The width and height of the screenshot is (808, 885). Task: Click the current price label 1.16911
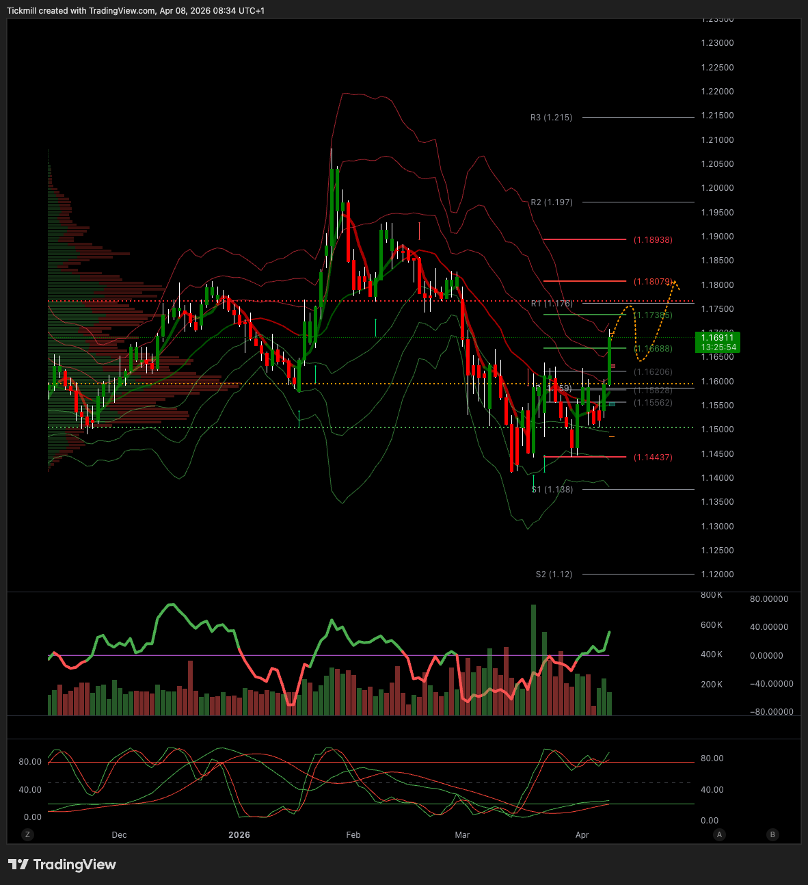point(717,337)
